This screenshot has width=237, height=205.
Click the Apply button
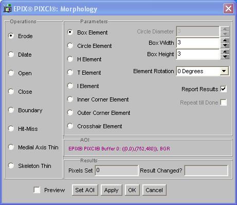(x=111, y=190)
